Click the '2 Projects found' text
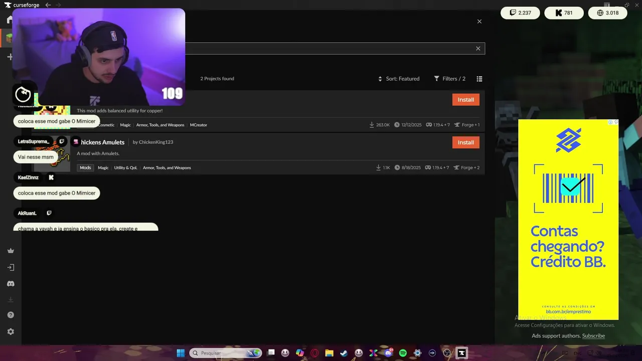This screenshot has width=642, height=361. click(x=217, y=79)
